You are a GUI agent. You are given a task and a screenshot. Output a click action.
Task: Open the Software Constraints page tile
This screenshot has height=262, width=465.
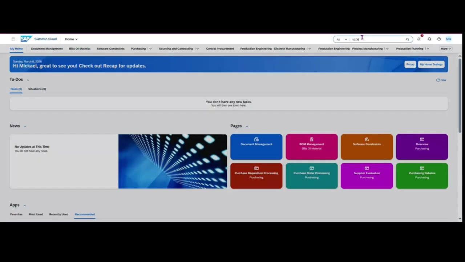point(367,147)
